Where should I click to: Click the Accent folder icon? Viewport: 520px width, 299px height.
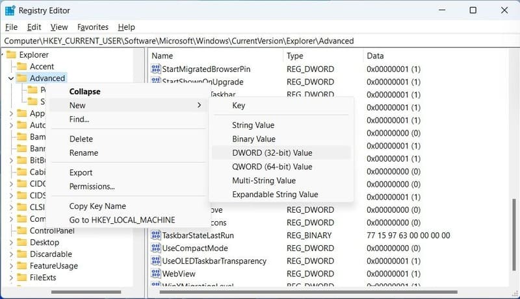click(x=22, y=67)
